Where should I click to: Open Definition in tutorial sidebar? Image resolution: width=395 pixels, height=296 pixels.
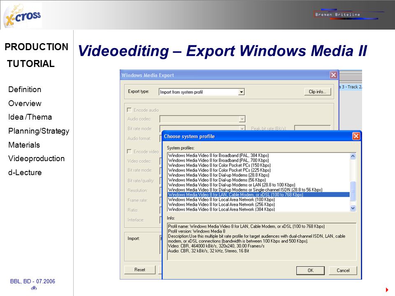[x=25, y=89]
